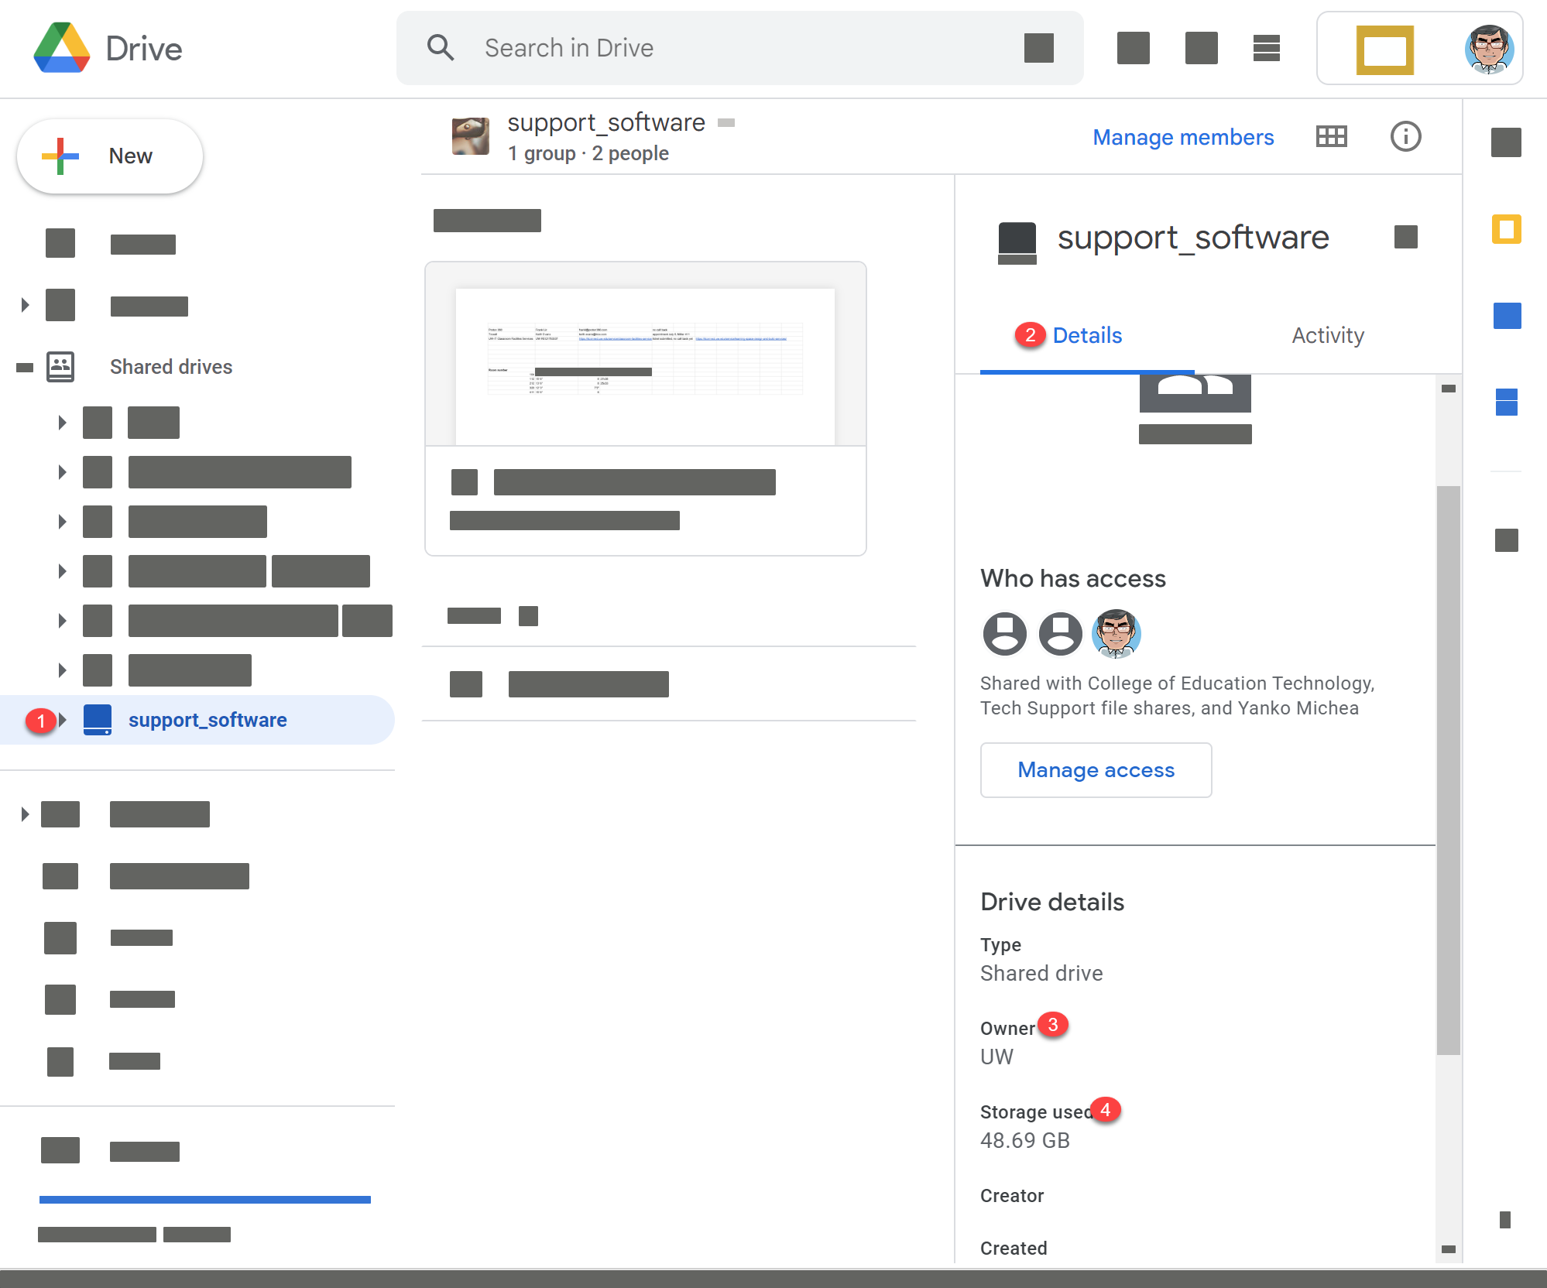The image size is (1547, 1288).
Task: Click the Google Drive logo
Action: tap(62, 48)
